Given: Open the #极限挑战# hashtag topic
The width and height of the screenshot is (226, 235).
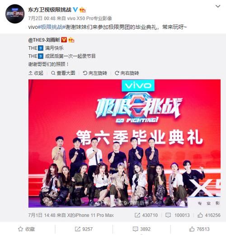Looking at the screenshot, I should coord(52,27).
